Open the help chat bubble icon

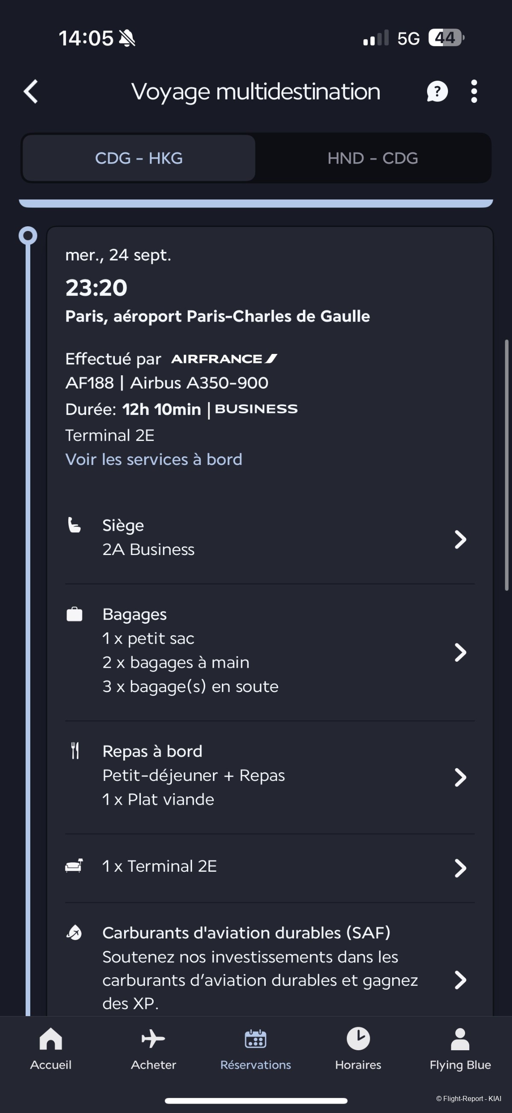coord(437,92)
